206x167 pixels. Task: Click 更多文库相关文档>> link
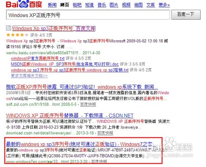click(x=29, y=75)
